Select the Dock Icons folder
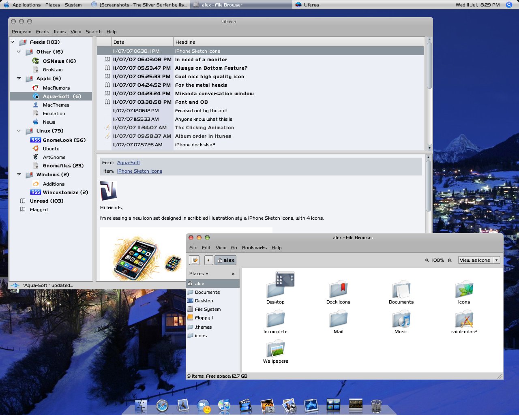 338,293
